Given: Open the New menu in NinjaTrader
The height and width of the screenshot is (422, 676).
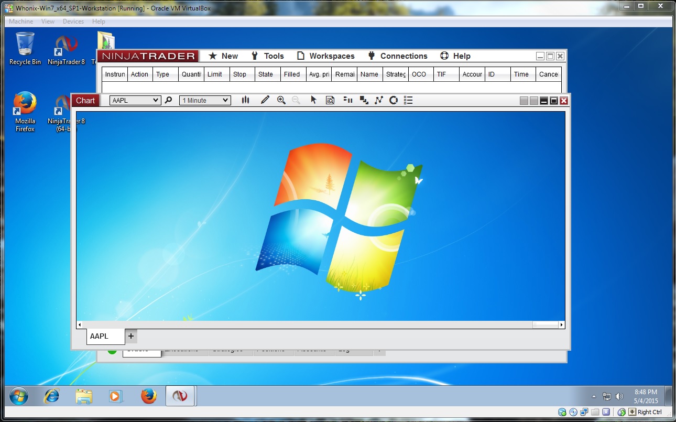Looking at the screenshot, I should point(223,56).
